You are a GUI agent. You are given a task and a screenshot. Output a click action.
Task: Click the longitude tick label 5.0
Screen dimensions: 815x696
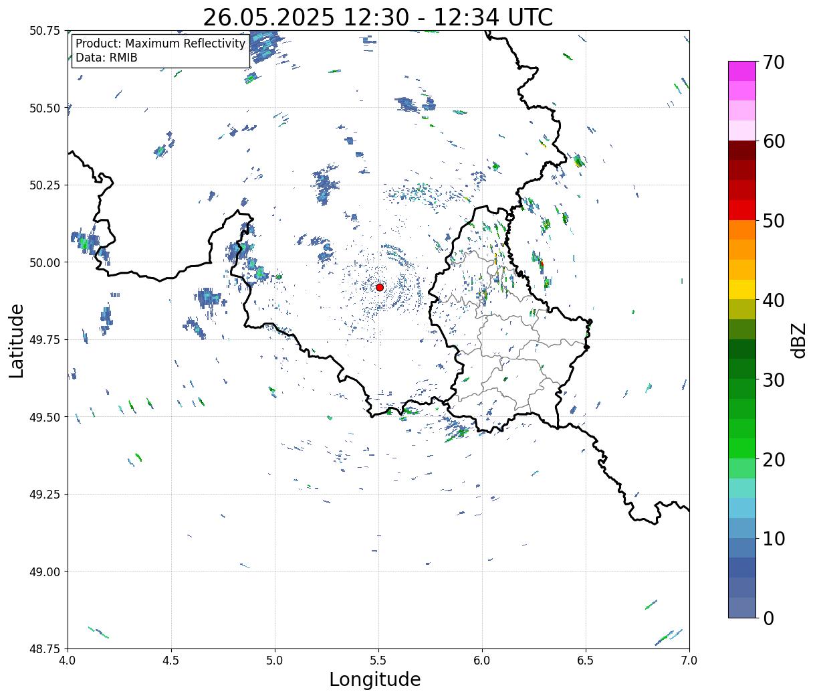(275, 661)
